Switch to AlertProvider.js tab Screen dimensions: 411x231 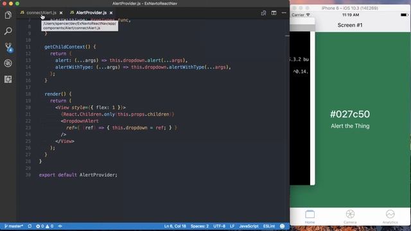(x=91, y=13)
